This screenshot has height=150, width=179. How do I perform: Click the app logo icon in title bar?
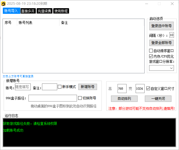[x=3, y=3]
